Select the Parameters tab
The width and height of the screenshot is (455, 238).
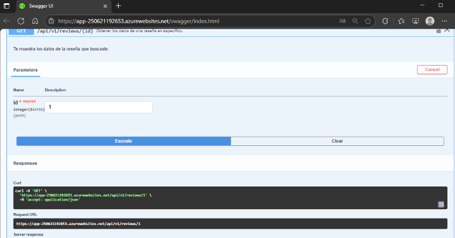tap(25, 70)
